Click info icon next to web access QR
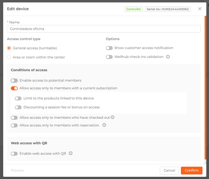The image size is (209, 179). click(71, 153)
